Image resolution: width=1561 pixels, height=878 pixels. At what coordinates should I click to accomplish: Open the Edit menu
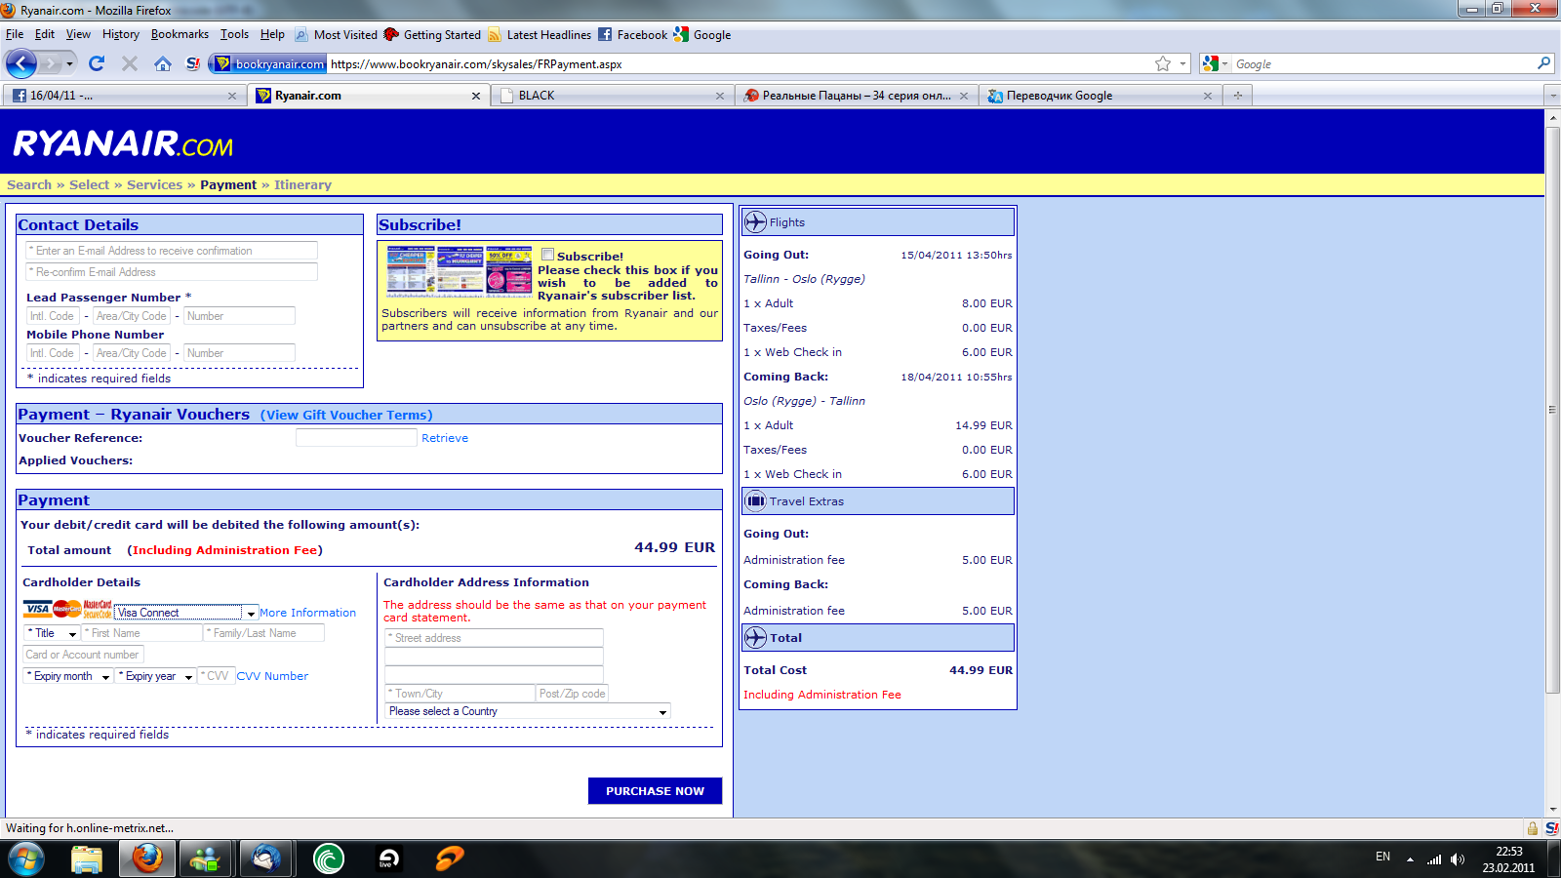(x=45, y=34)
